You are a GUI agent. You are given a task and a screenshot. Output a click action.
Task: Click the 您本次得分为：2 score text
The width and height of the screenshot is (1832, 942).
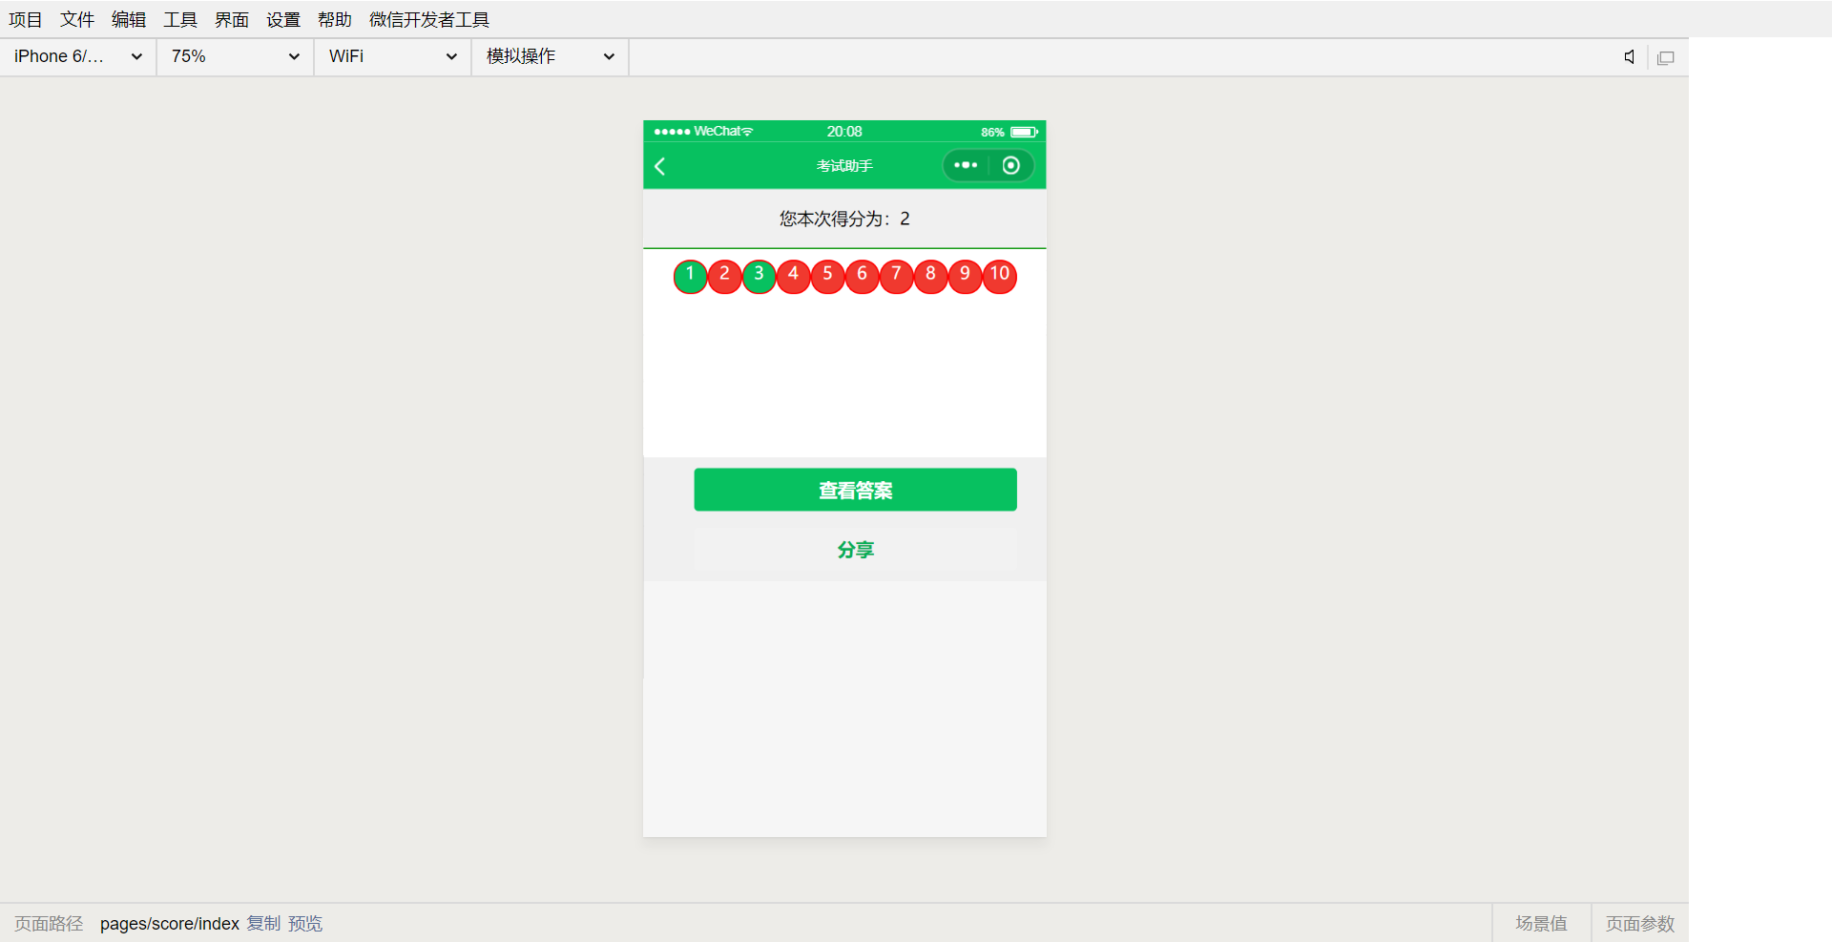tap(844, 219)
